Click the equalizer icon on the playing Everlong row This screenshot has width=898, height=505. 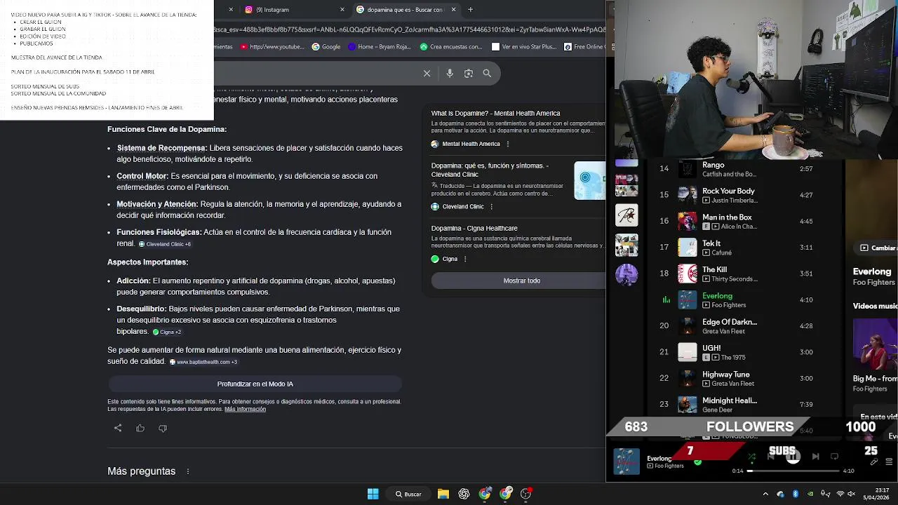(x=666, y=299)
